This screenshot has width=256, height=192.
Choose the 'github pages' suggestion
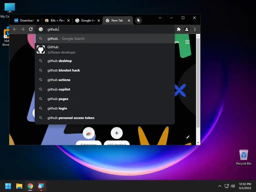(105, 99)
